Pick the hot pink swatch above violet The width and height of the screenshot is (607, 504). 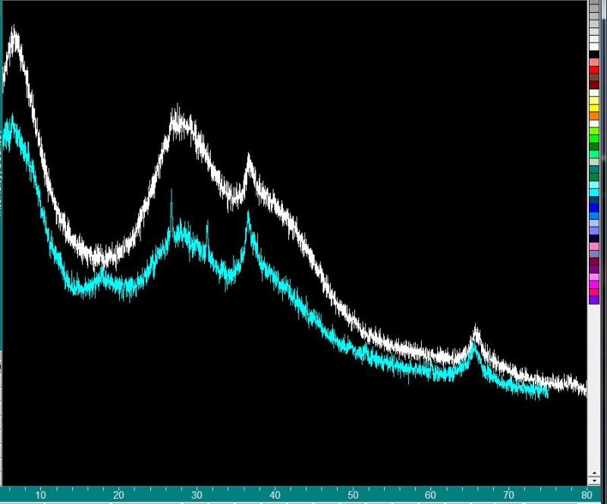pos(594,292)
